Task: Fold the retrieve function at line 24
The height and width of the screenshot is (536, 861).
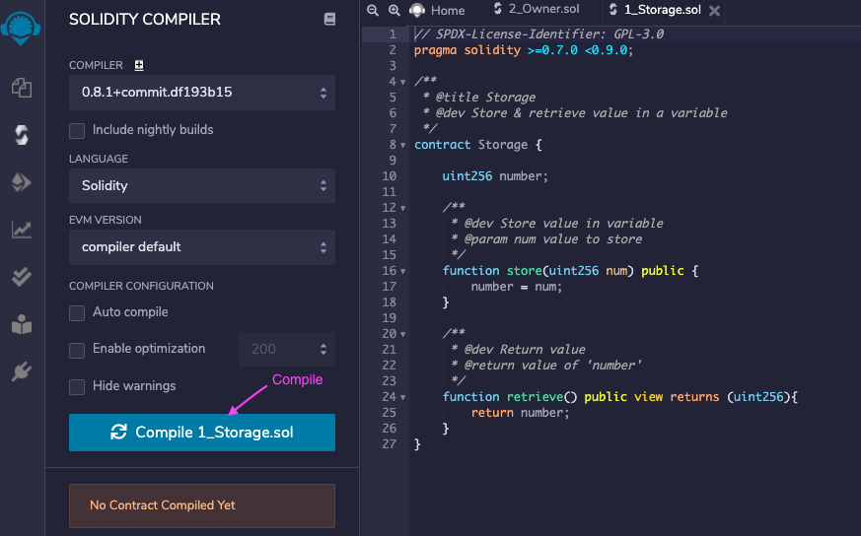Action: pyautogui.click(x=403, y=398)
